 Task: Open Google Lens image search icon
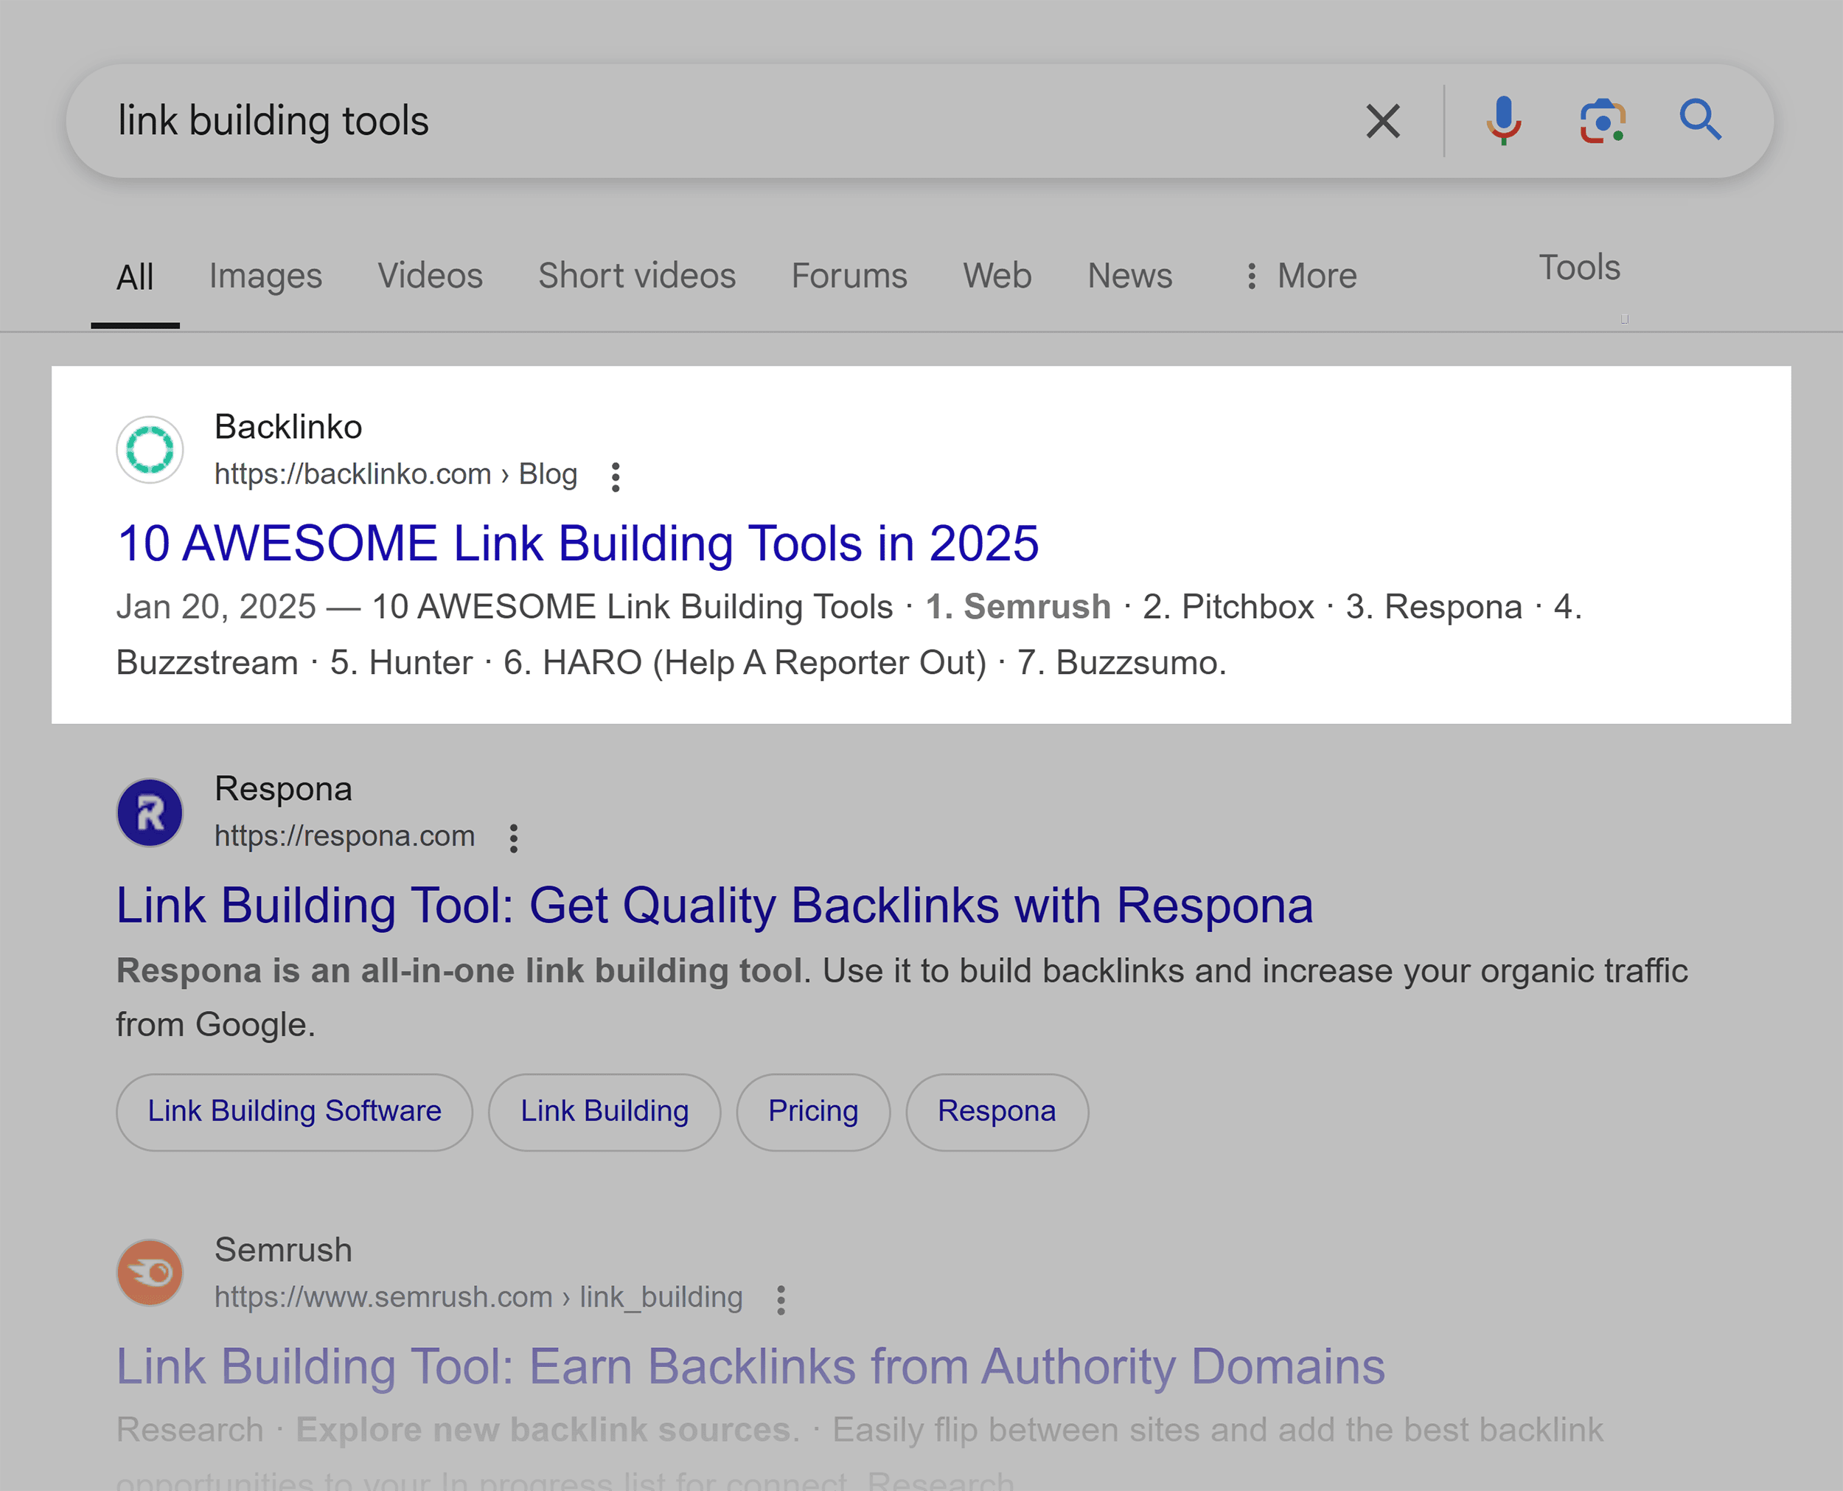click(1603, 121)
